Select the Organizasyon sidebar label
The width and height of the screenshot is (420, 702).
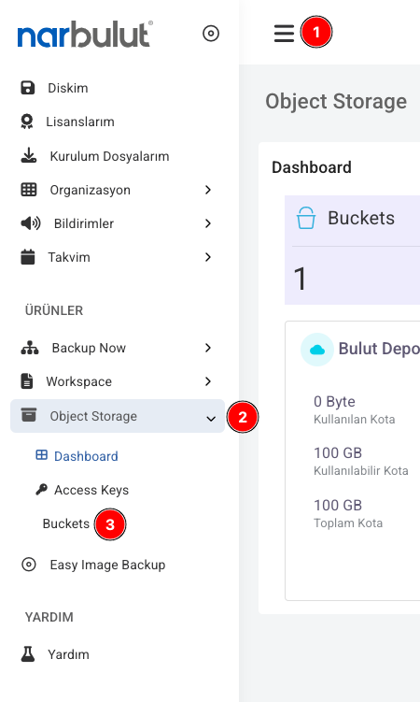[x=91, y=190]
